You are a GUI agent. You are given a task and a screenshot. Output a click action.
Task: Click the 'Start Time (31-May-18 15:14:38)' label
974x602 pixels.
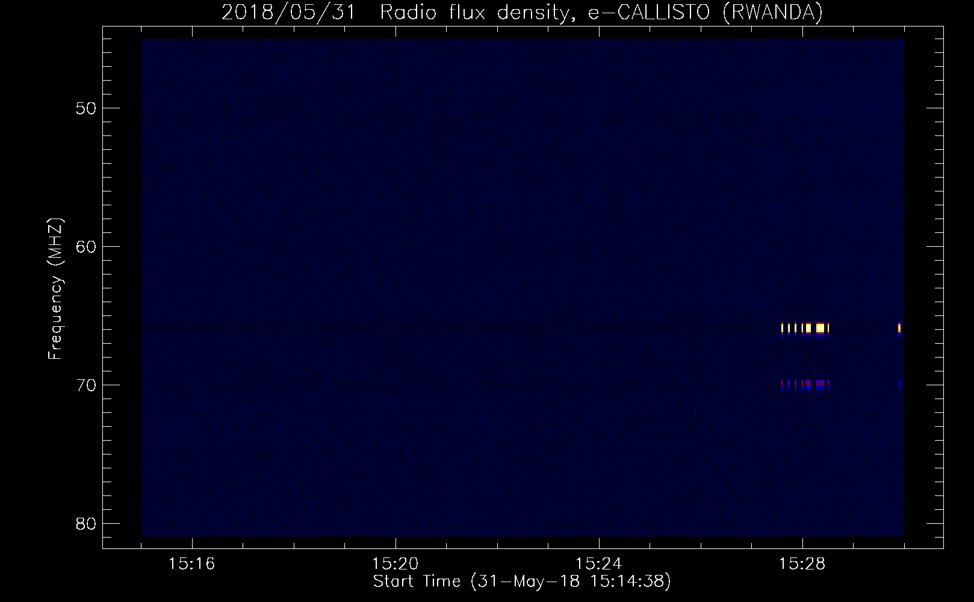522,582
